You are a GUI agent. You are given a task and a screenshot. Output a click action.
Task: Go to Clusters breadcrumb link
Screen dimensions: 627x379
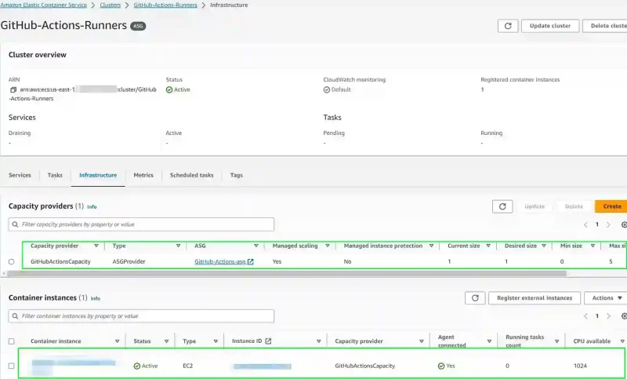click(110, 5)
